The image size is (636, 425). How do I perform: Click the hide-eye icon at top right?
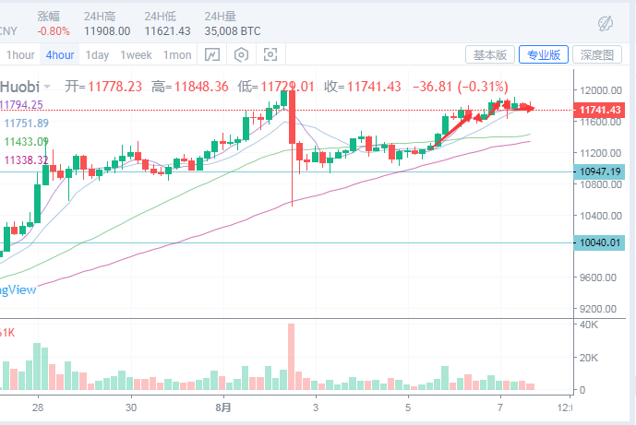tap(606, 22)
